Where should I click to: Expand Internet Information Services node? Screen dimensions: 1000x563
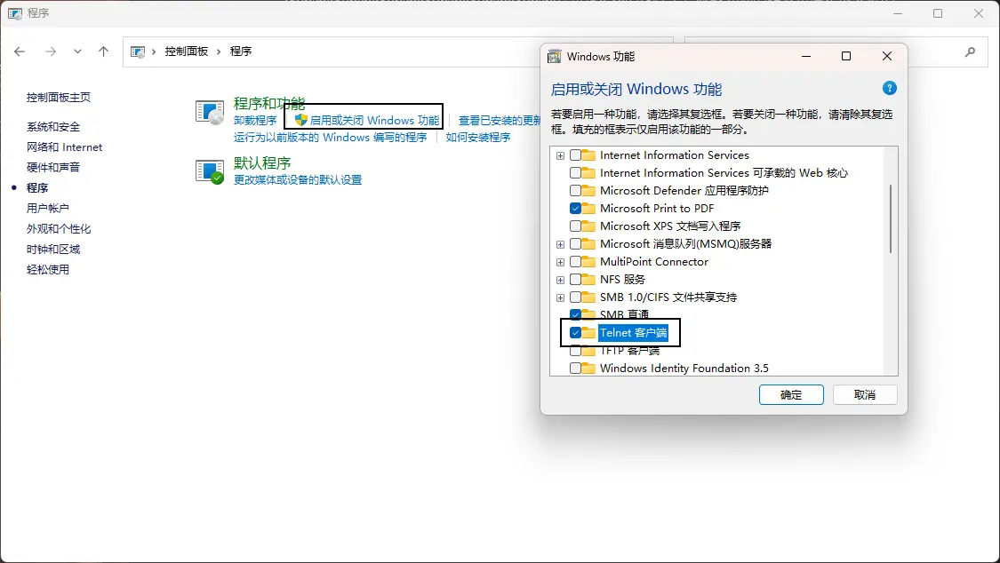(x=560, y=155)
